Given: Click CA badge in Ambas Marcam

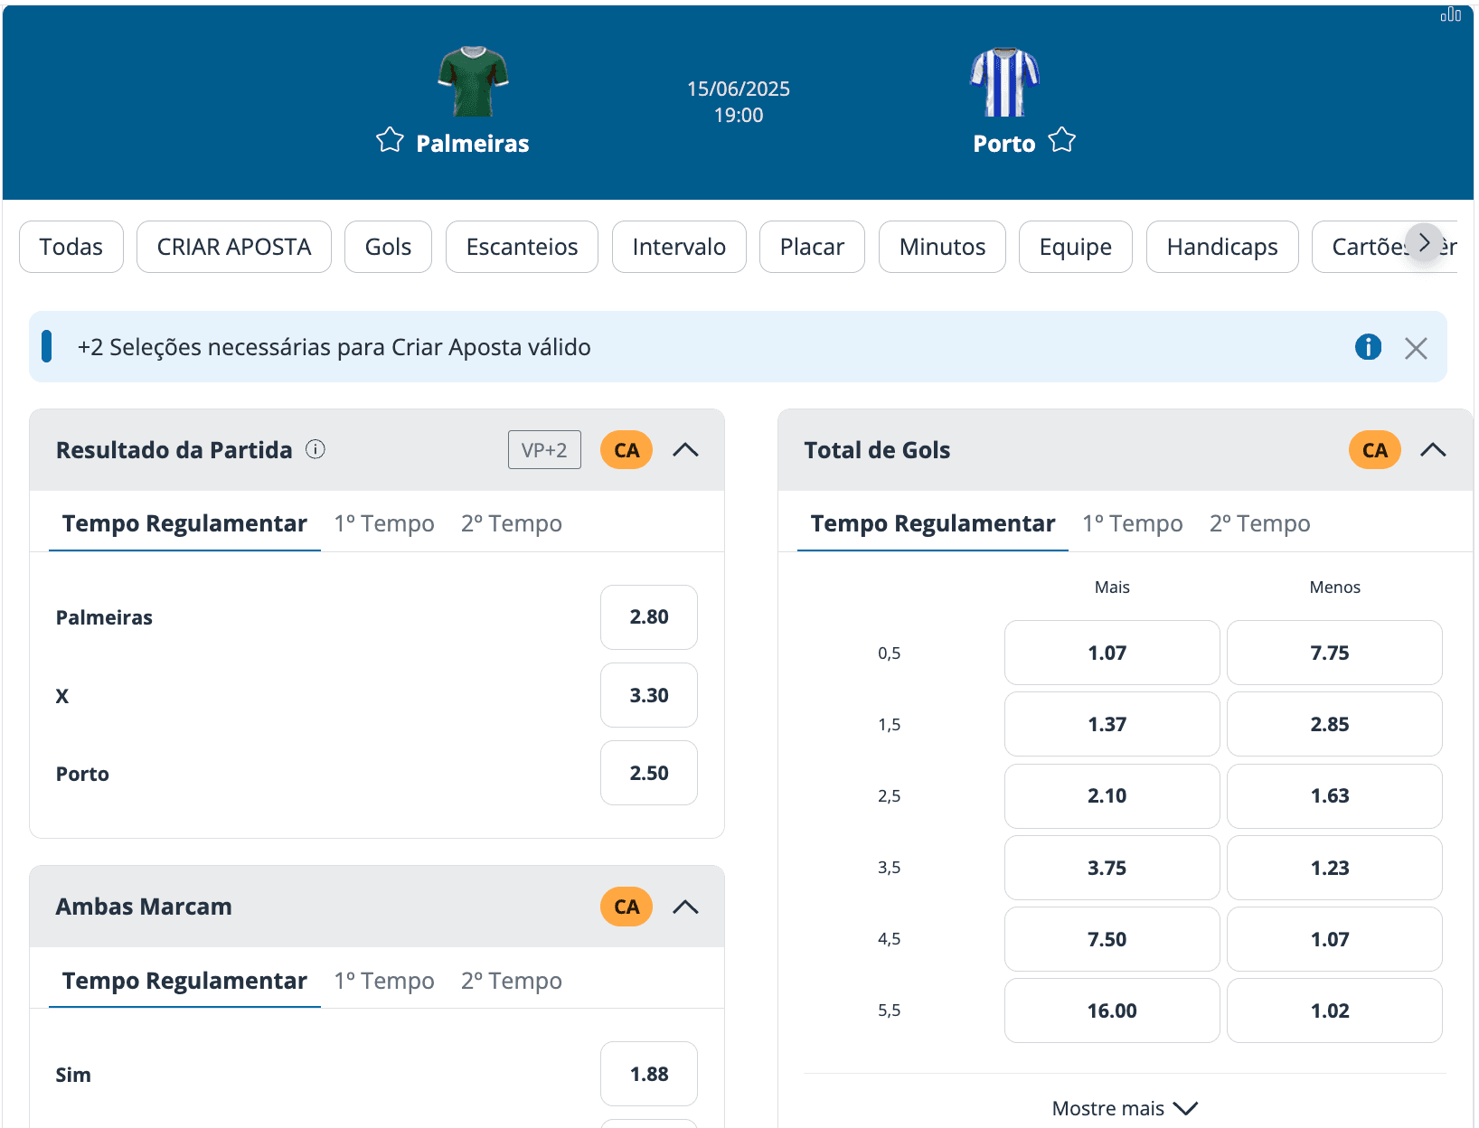Looking at the screenshot, I should [x=626, y=907].
